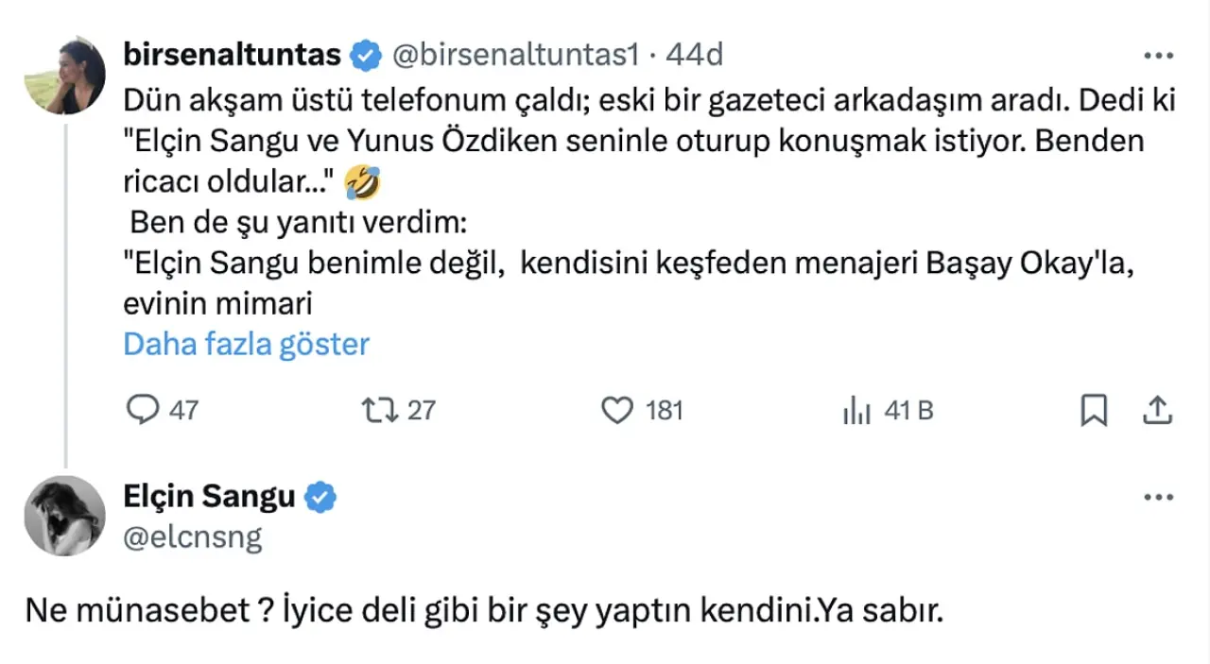Bookmark the birsenaltuntas tweet
The height and width of the screenshot is (664, 1210).
(1094, 410)
